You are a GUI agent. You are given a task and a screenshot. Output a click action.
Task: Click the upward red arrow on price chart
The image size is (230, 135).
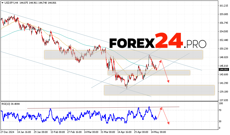point(160,64)
